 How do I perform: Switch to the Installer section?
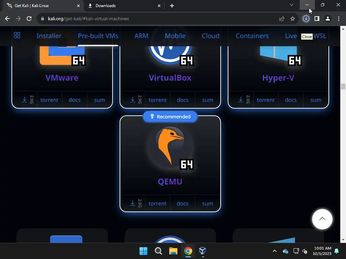click(49, 36)
